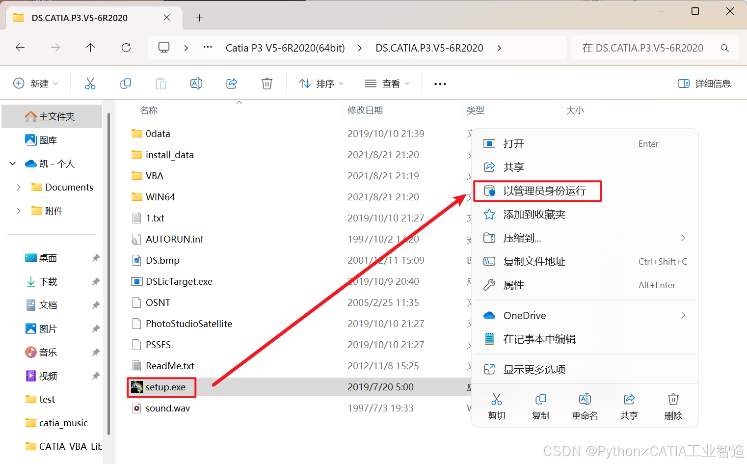Select the DSLicTarget.exe file
The image size is (747, 464).
pyautogui.click(x=179, y=281)
